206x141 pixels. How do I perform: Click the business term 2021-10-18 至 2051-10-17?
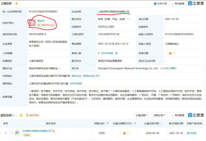coord(113,44)
